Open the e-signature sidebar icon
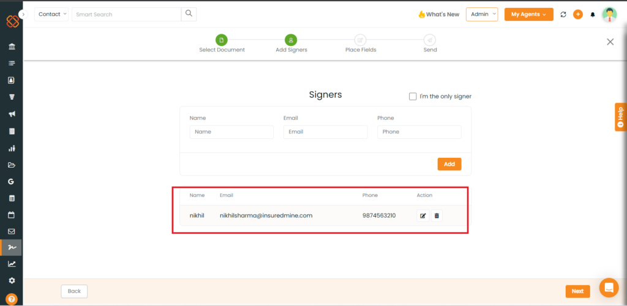 coord(12,248)
